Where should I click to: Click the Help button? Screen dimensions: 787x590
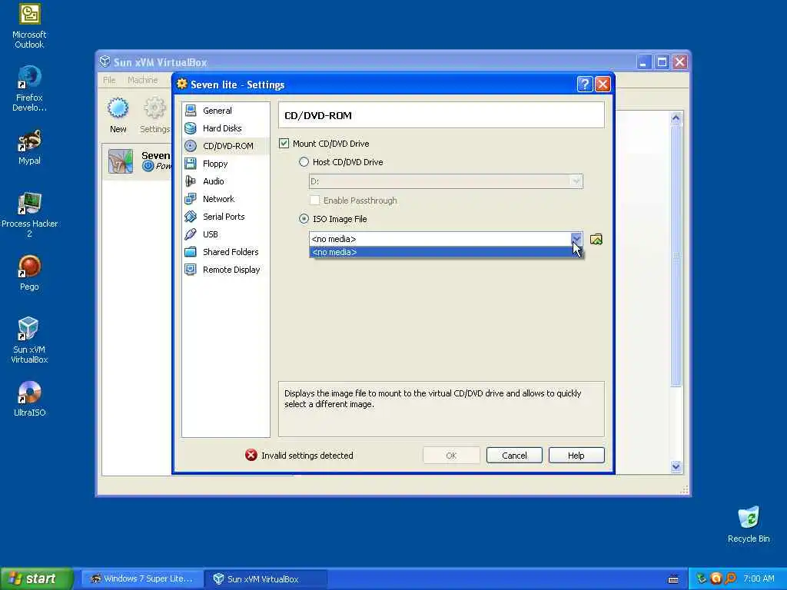[x=576, y=456]
